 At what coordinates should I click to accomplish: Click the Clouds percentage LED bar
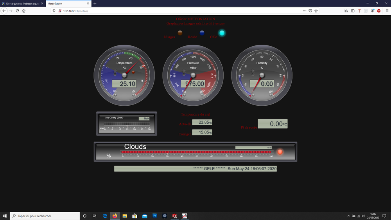pyautogui.click(x=196, y=152)
